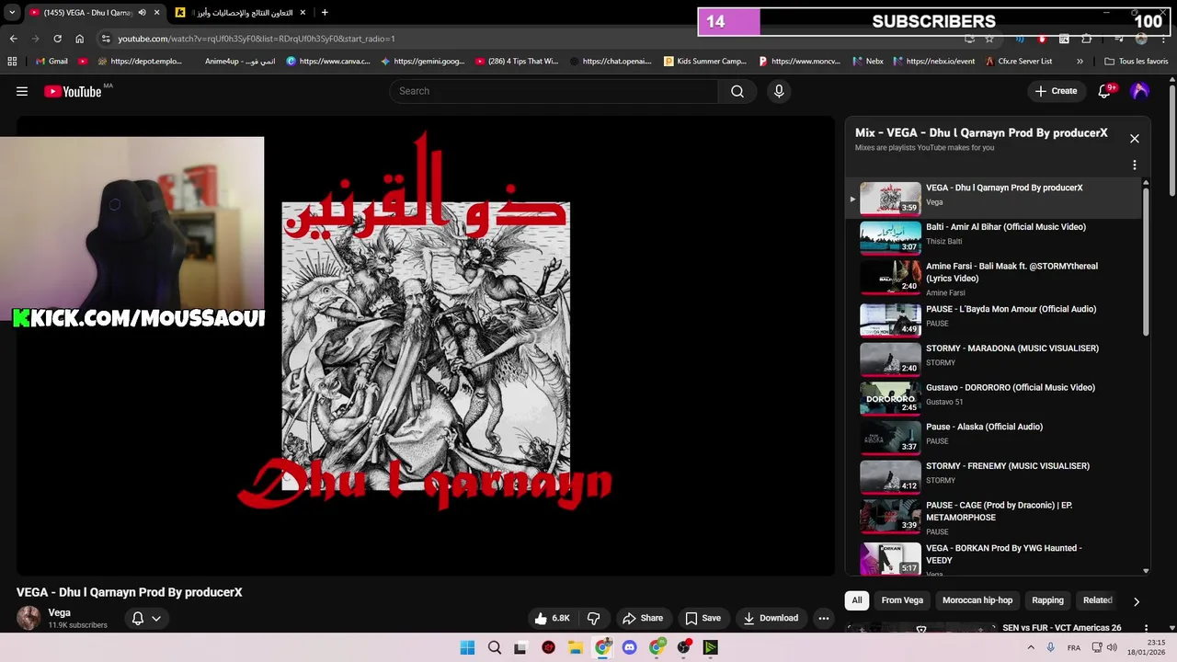This screenshot has height=662, width=1177.
Task: Toggle the subscription notification bell for Vega
Action: [146, 619]
